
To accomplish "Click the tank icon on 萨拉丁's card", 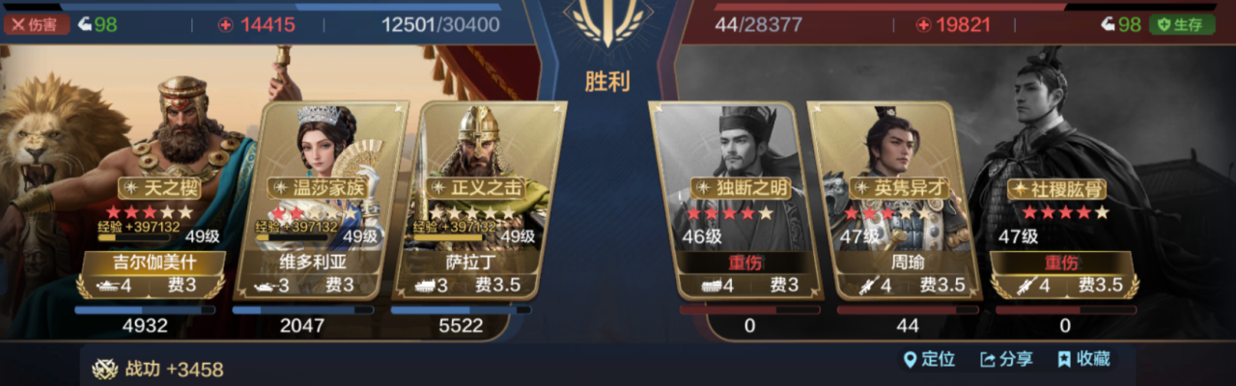I will point(425,286).
